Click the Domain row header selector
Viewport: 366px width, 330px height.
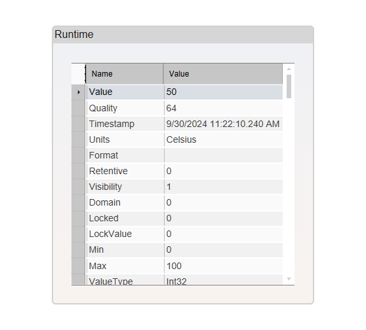pos(78,202)
